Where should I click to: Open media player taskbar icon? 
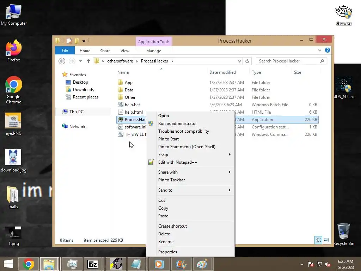[159, 264]
